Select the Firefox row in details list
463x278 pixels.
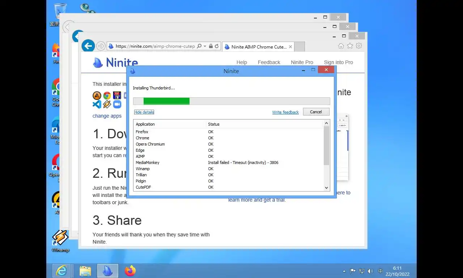[229, 132]
